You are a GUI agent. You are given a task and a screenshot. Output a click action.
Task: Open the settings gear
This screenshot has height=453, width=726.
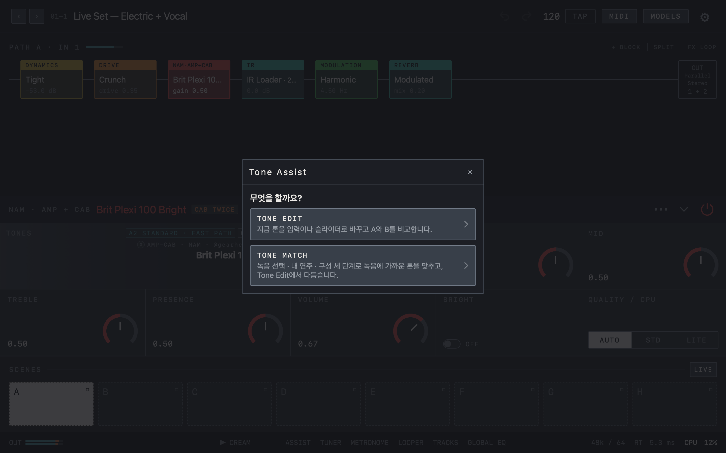tap(705, 17)
